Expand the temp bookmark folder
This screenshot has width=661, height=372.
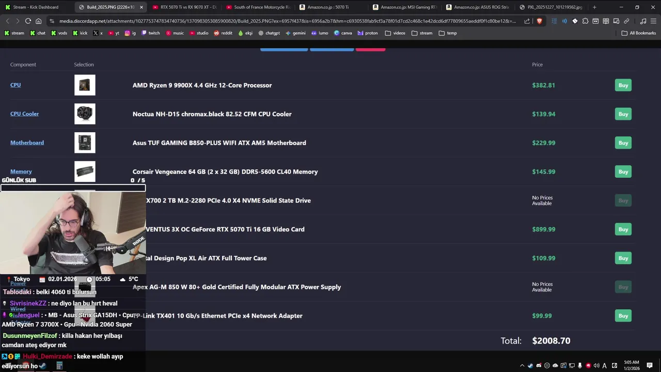pyautogui.click(x=448, y=33)
